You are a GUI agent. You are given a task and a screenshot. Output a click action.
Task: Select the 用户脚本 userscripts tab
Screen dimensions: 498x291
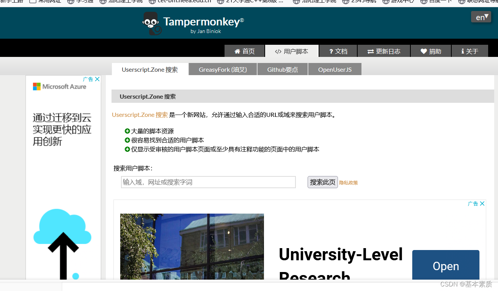[x=292, y=51]
